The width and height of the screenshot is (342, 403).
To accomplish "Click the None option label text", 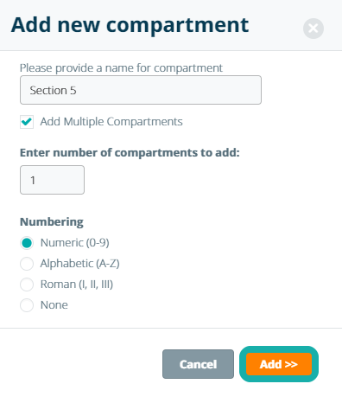I will tap(54, 305).
